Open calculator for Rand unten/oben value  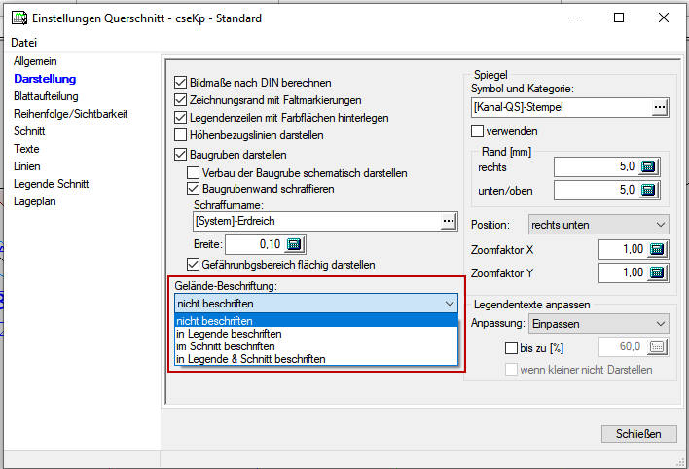[x=651, y=190]
